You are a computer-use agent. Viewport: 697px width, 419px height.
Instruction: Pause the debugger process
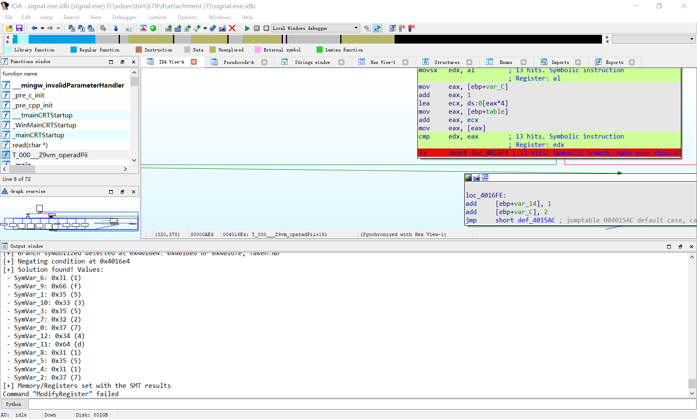pos(257,28)
